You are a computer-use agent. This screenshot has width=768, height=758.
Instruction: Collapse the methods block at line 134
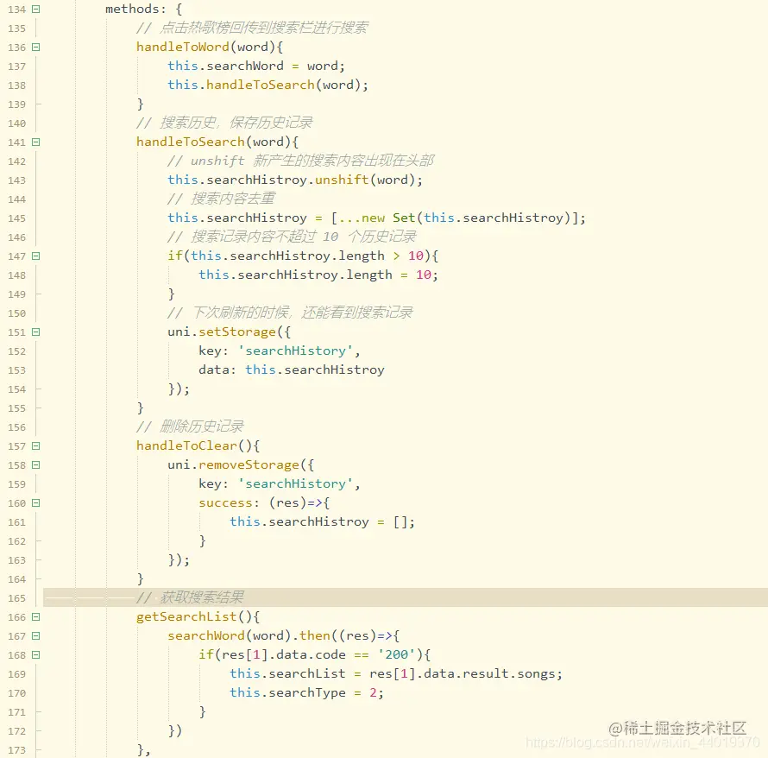tap(35, 9)
